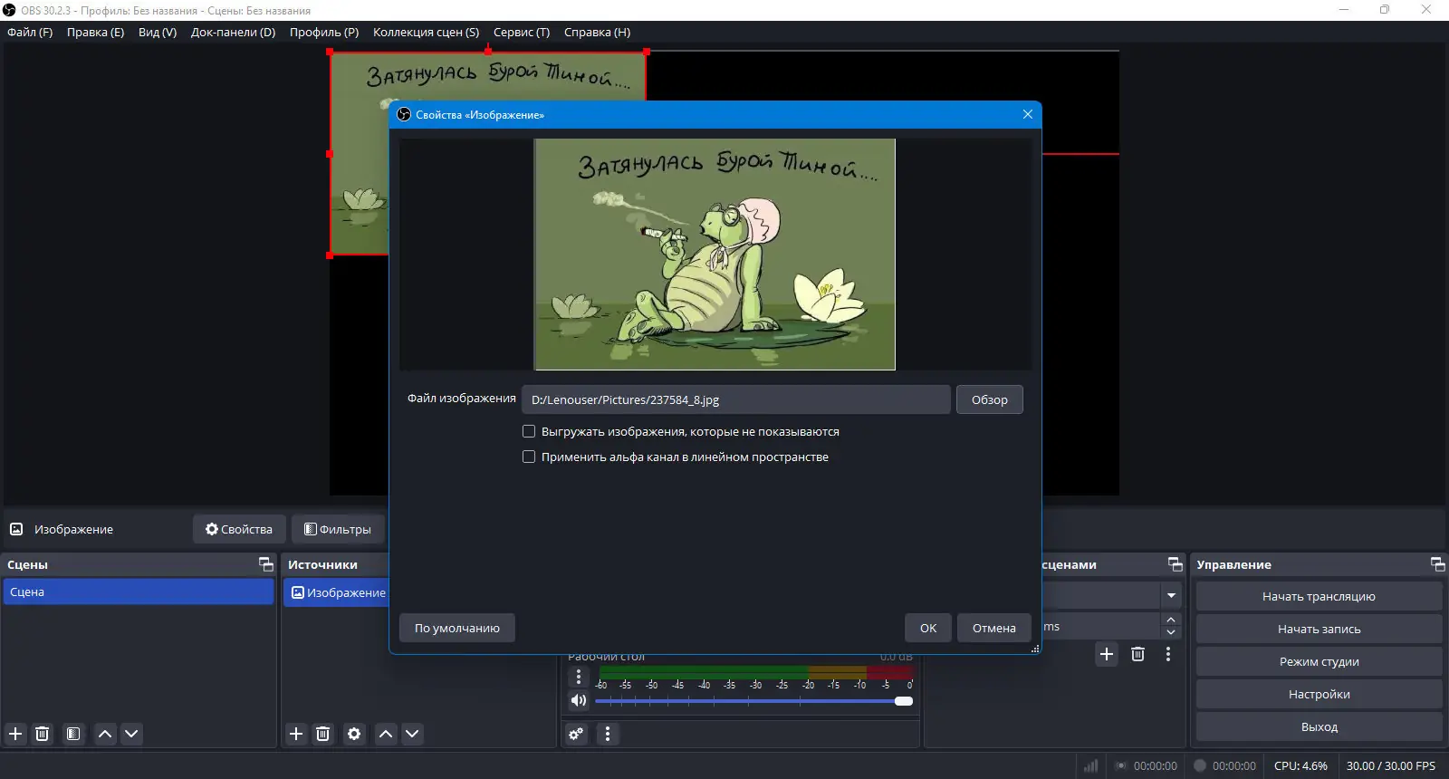
Task: Remove the selected scene with the trash icon
Action: 42,734
